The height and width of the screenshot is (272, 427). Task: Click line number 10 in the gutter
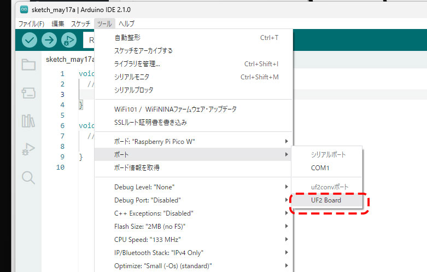point(61,167)
